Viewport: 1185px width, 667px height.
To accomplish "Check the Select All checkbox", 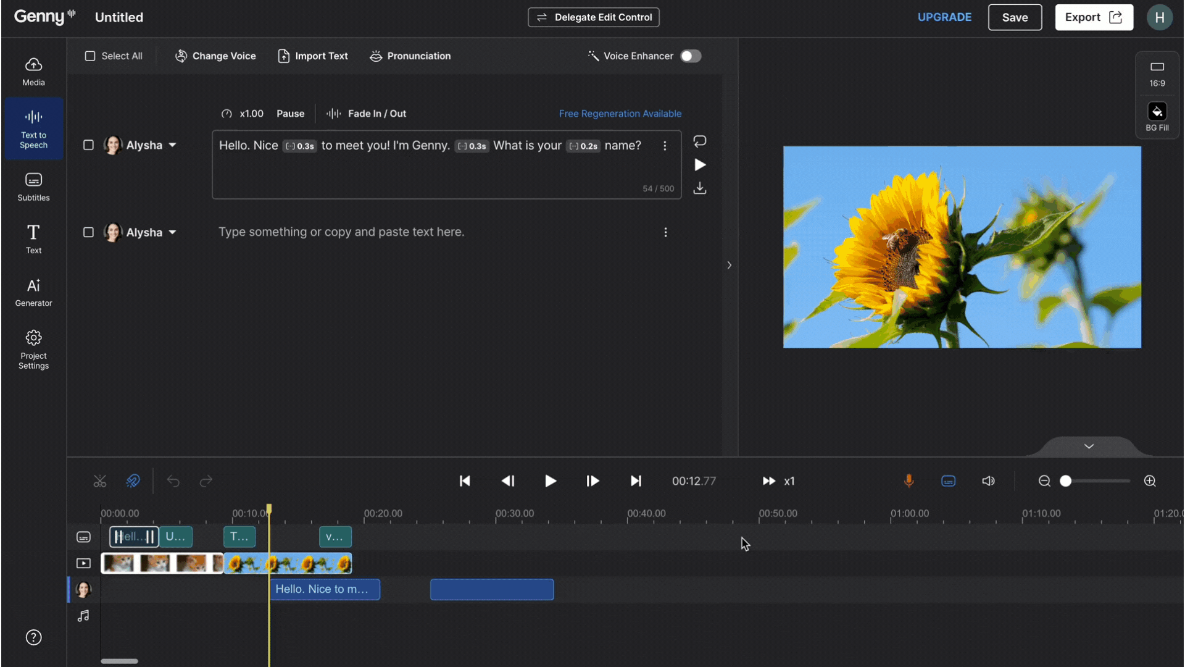I will point(89,56).
